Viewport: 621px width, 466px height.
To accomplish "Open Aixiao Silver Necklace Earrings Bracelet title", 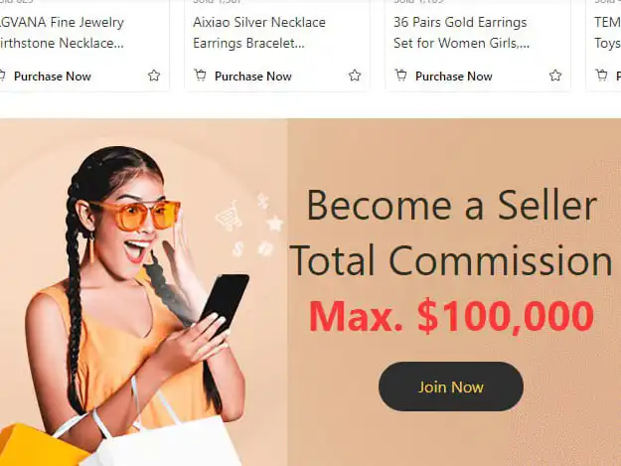I will [x=259, y=33].
